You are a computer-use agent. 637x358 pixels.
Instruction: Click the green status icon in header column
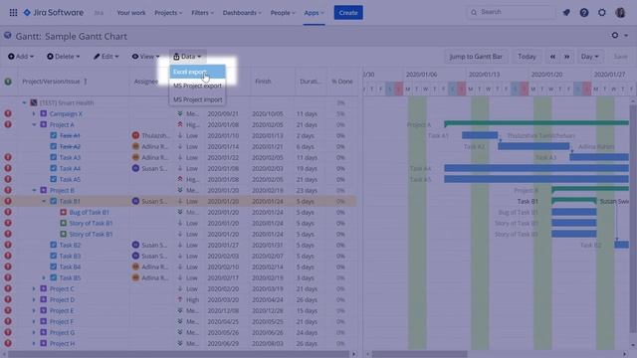(8, 82)
